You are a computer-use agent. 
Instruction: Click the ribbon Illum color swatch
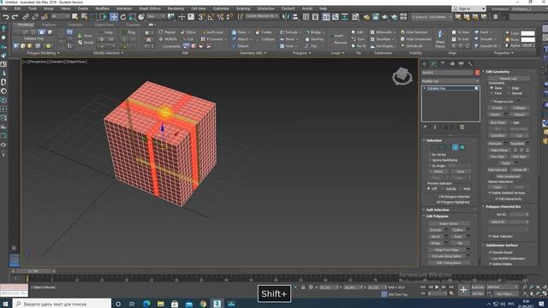click(x=527, y=40)
